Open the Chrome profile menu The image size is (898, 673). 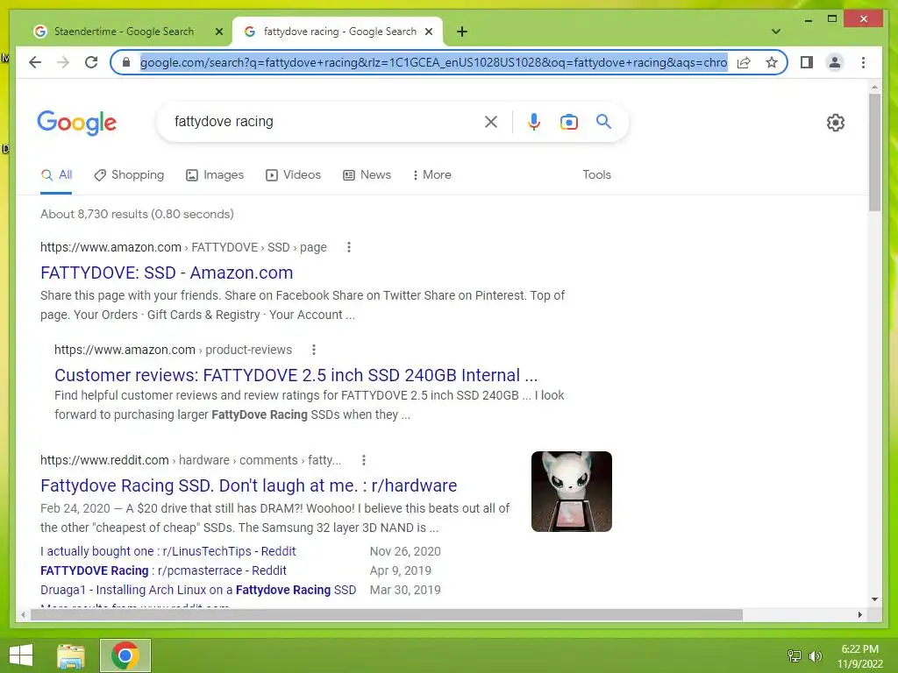[x=835, y=62]
